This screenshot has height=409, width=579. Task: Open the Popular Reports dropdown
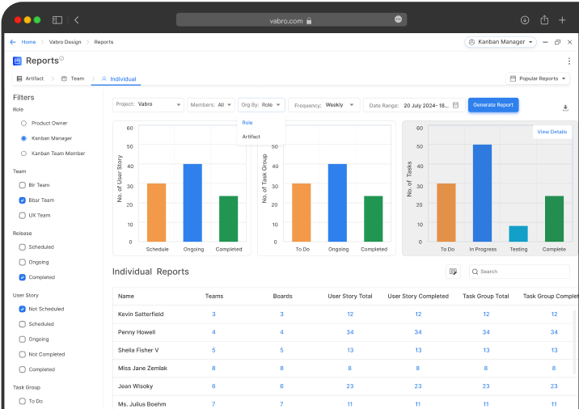pos(538,78)
